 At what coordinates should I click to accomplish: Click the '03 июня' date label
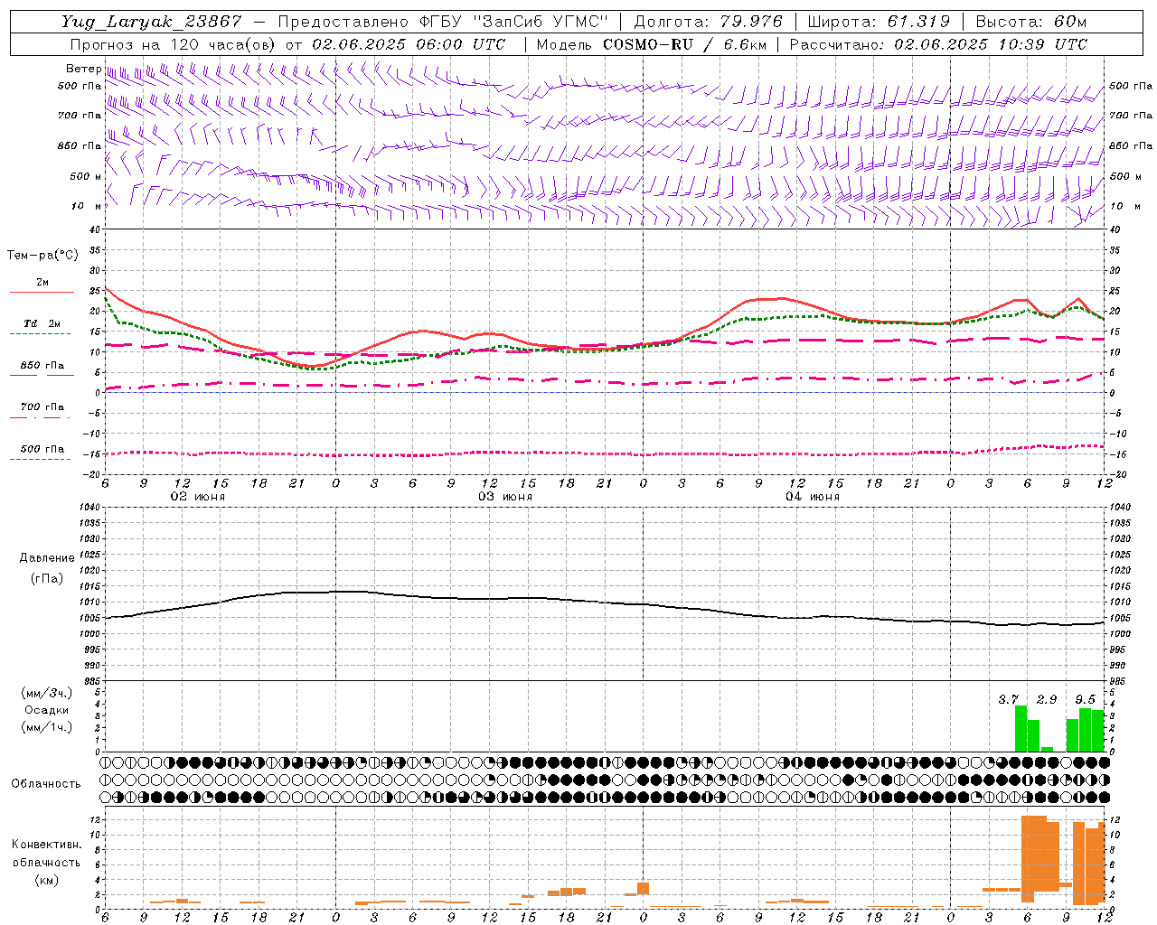505,496
